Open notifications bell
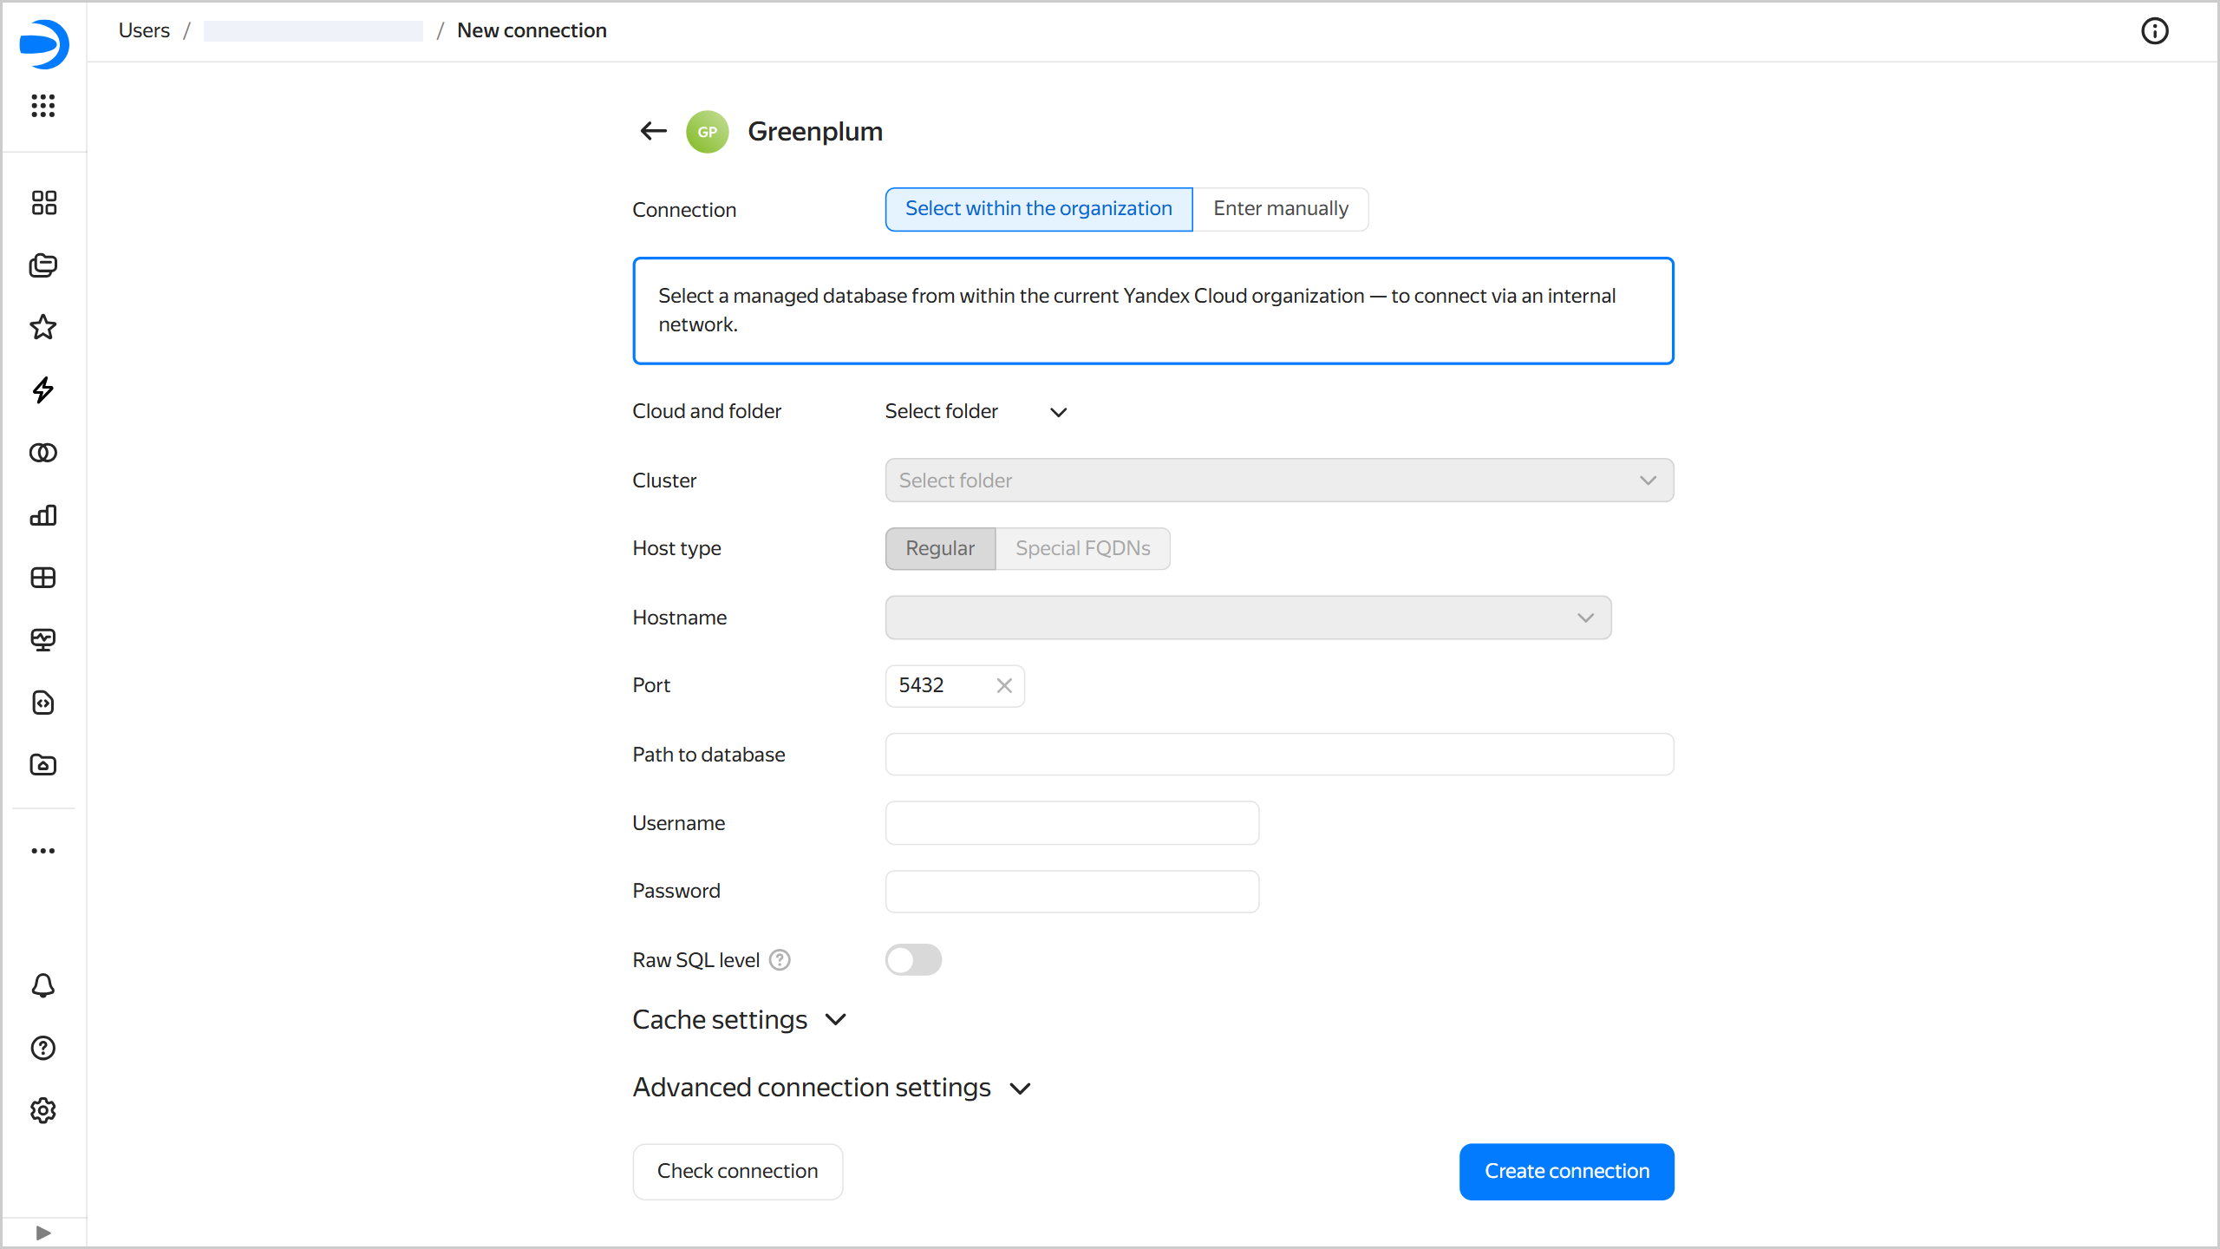 tap(43, 985)
